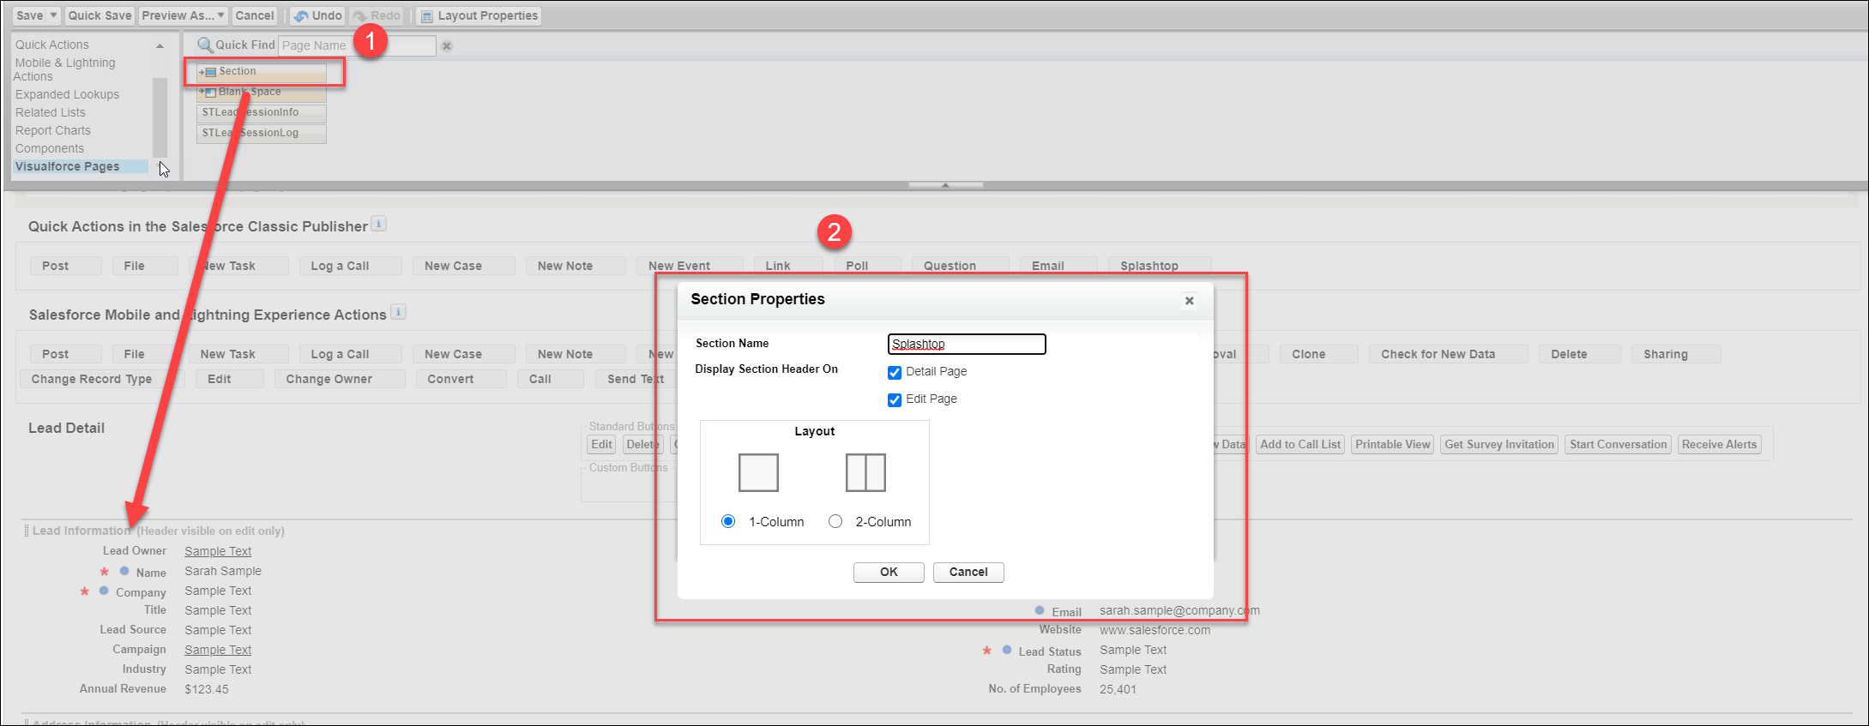Clear Quick Find with the x icon
This screenshot has width=1869, height=726.
(x=447, y=46)
